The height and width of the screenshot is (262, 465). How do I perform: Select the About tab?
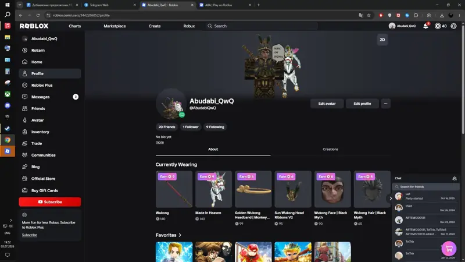coord(213,150)
